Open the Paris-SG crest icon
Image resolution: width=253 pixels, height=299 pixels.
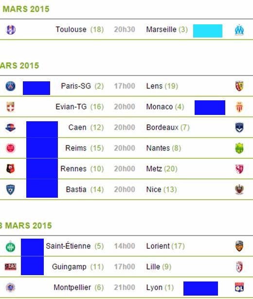(11, 86)
